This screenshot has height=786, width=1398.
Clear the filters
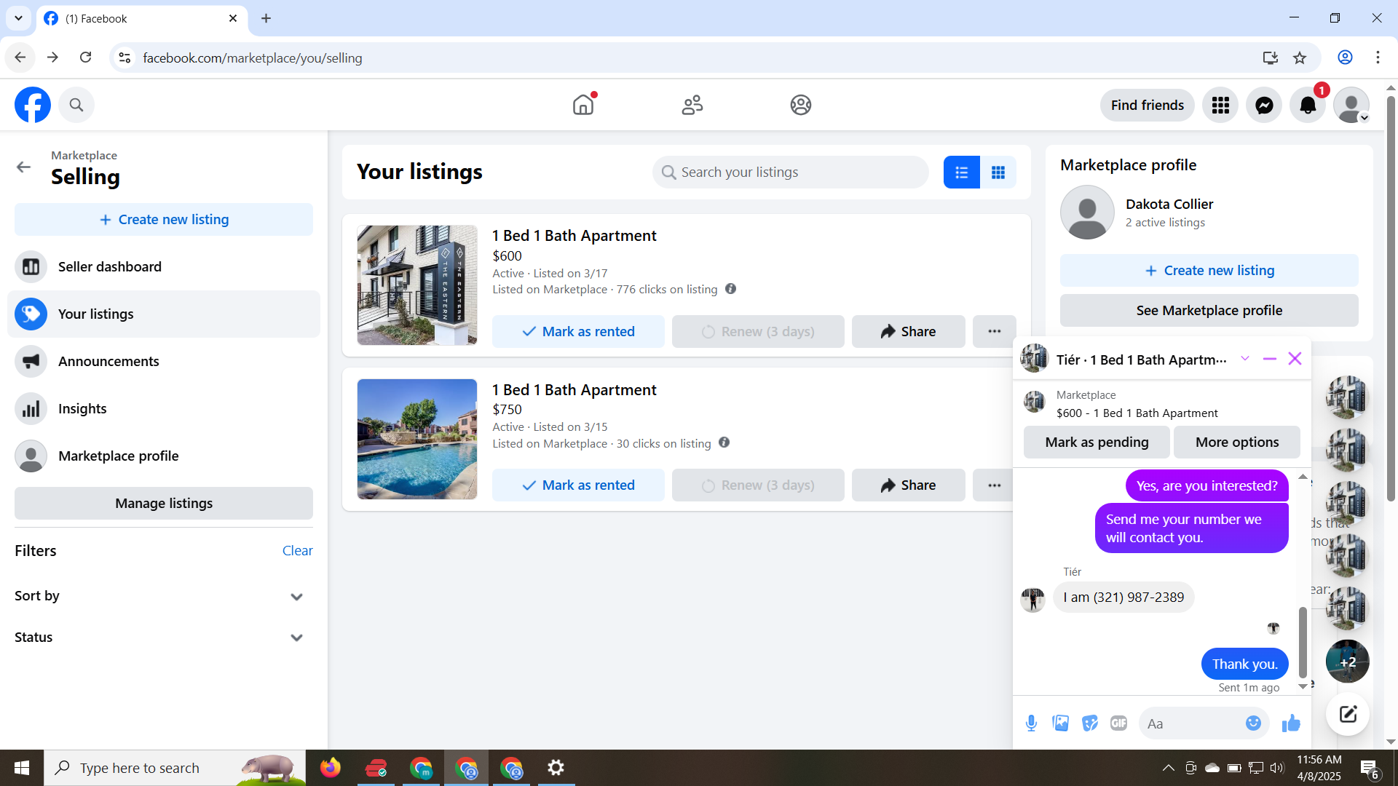tap(297, 551)
